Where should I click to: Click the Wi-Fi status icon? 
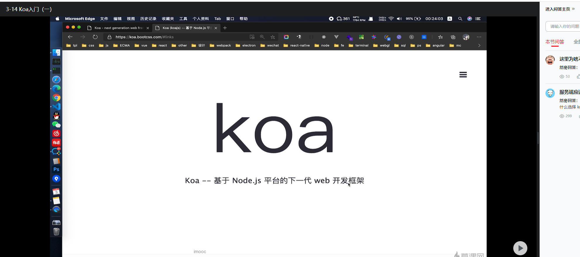(x=391, y=19)
